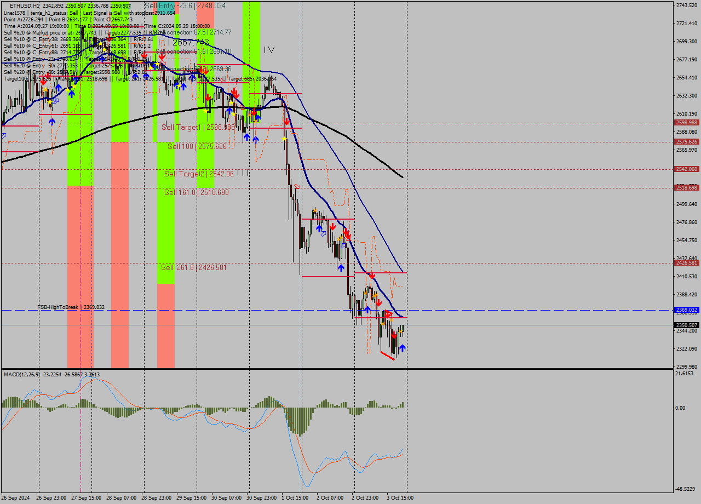Click the 26 Sep 2024 date label
Viewport: 701px width, 504px height.
(15, 498)
